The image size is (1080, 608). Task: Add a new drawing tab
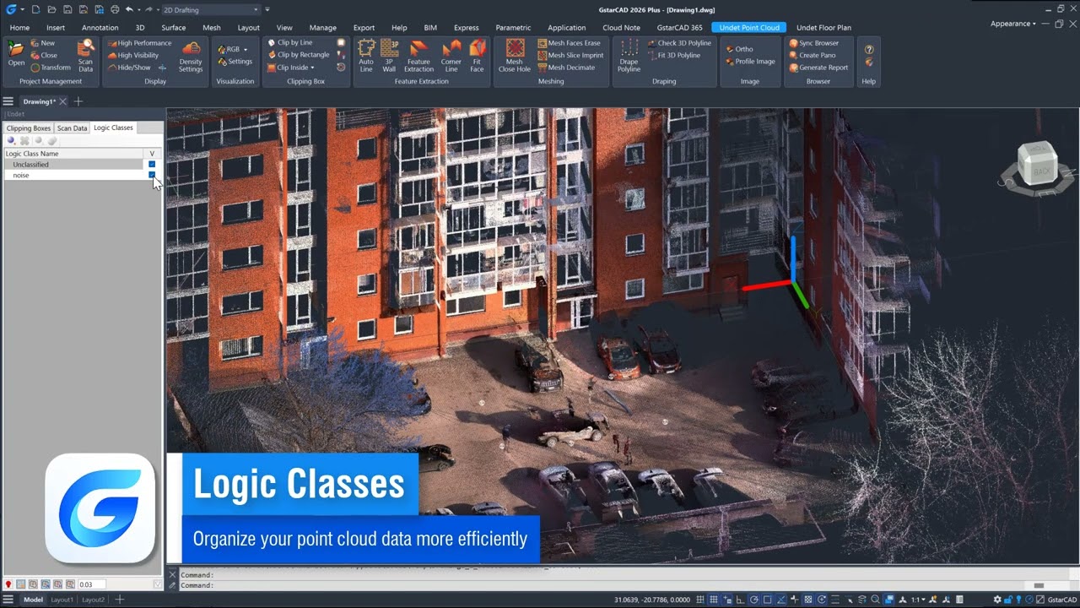(x=78, y=101)
